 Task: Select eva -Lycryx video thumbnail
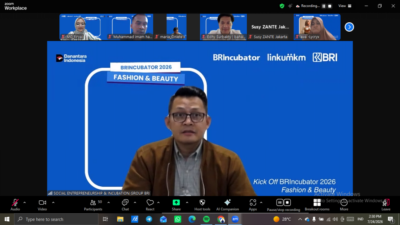(x=317, y=27)
